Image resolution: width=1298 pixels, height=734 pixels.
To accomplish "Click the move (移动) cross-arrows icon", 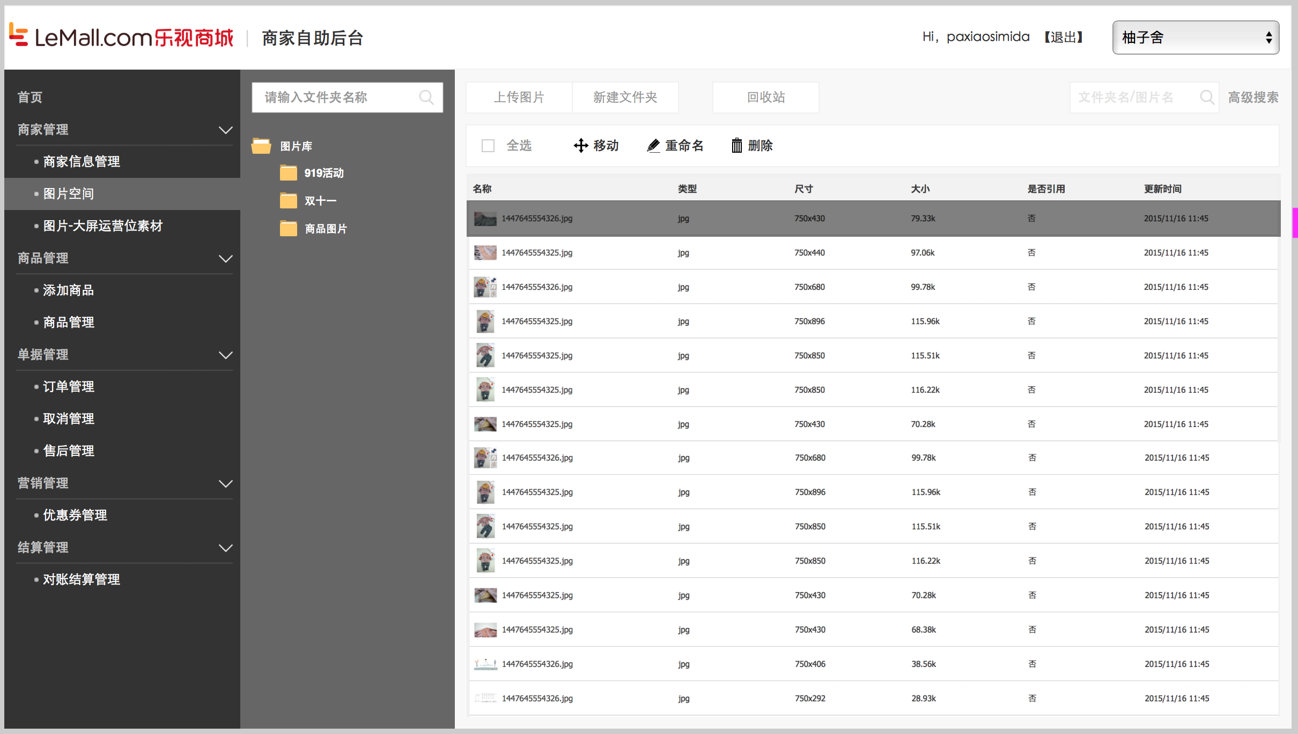I will 580,146.
